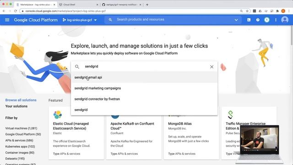293x165 pixels.
Task: Open the log-sinks-plus-gcf project selector
Action: tap(80, 20)
